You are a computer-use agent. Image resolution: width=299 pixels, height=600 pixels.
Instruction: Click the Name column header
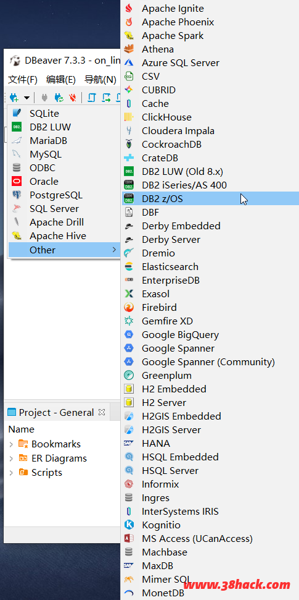pos(22,429)
